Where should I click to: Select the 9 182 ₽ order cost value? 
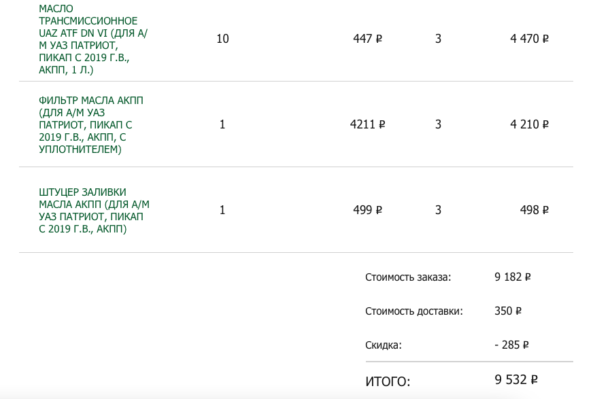[x=512, y=277]
